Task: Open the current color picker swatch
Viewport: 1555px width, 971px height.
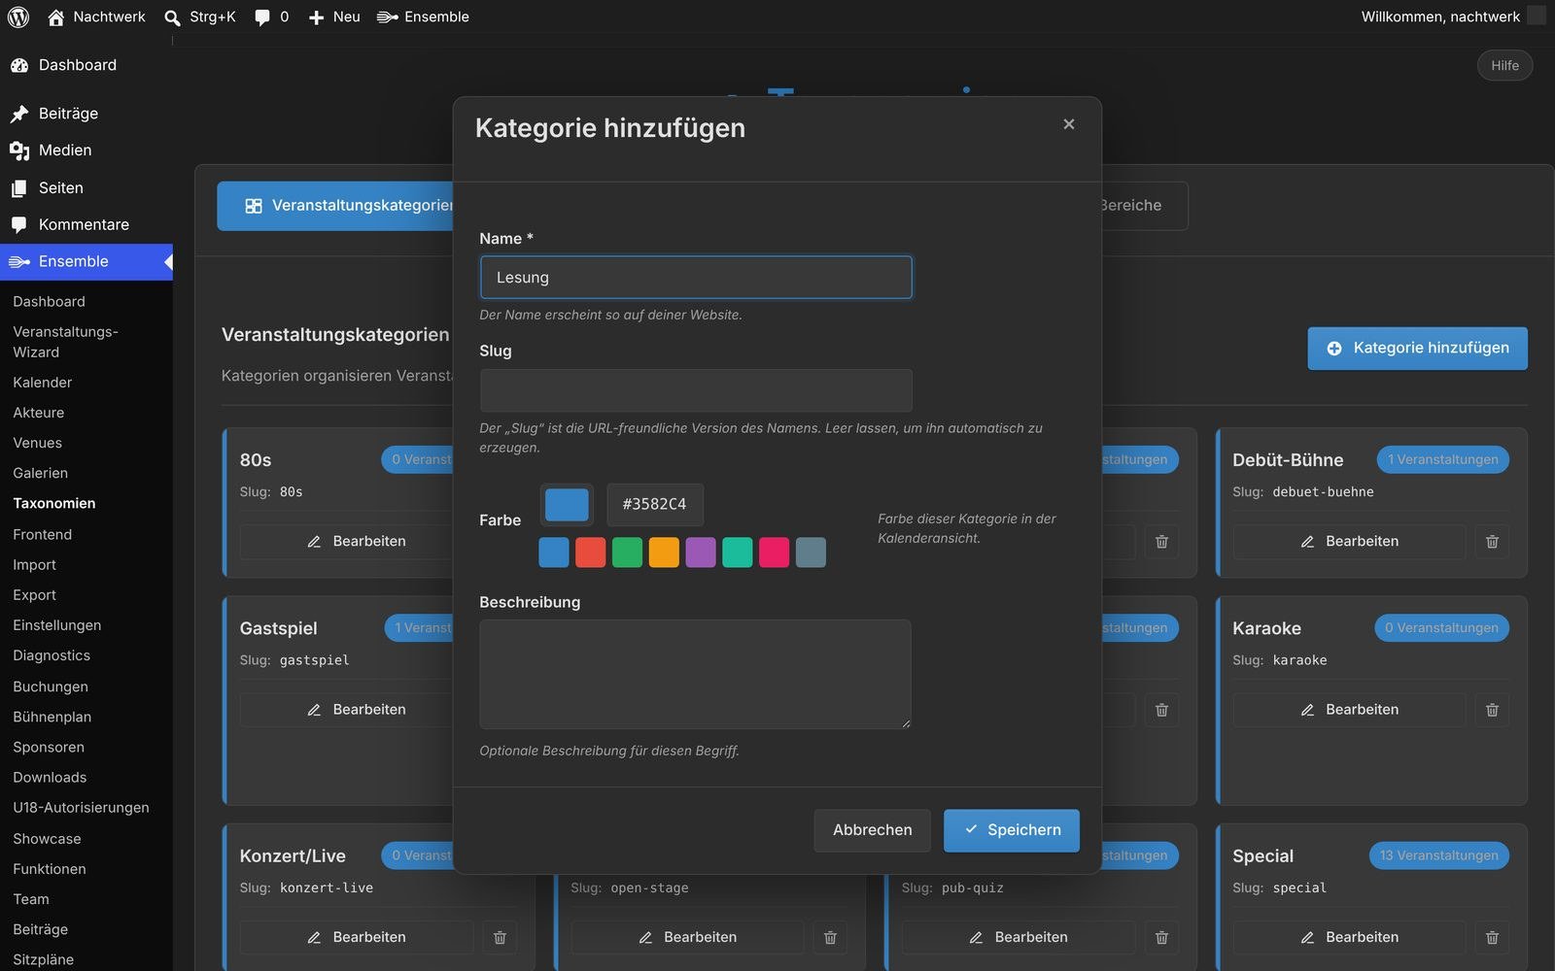Action: (x=567, y=505)
